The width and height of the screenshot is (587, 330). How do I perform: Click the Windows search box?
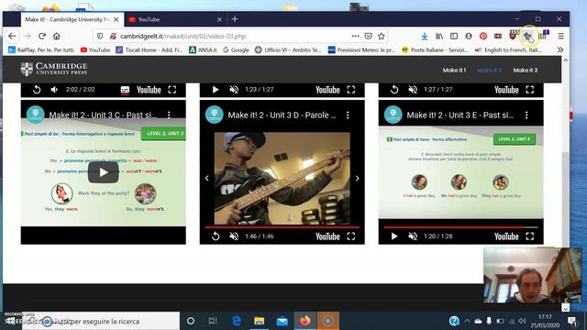(x=101, y=321)
